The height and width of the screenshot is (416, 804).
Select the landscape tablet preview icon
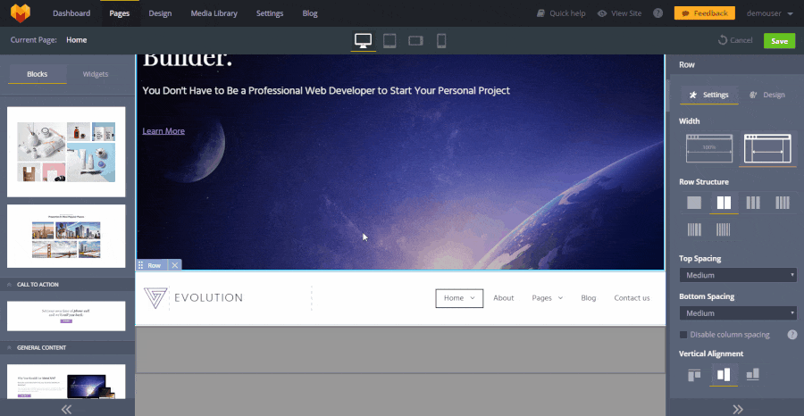pyautogui.click(x=415, y=41)
